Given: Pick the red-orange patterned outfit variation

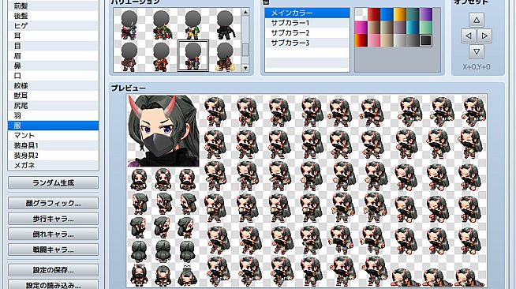Looking at the screenshot, I should (161, 56).
